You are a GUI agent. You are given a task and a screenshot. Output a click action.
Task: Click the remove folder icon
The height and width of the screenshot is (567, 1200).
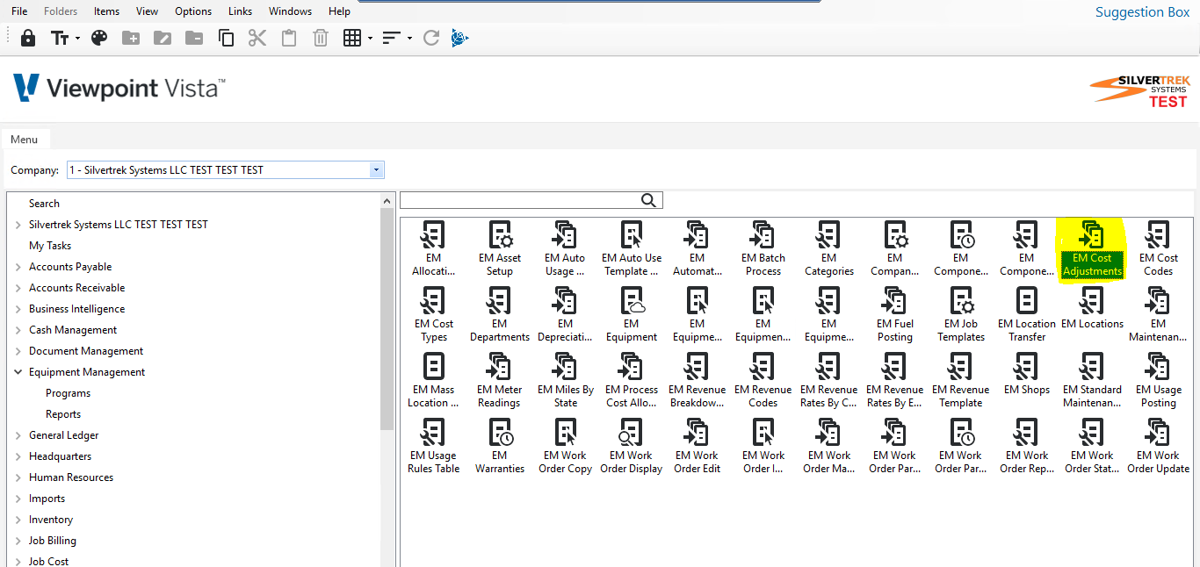tap(194, 38)
